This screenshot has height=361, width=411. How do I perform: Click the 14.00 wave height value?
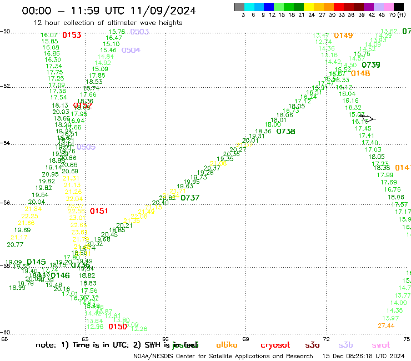coord(398,303)
